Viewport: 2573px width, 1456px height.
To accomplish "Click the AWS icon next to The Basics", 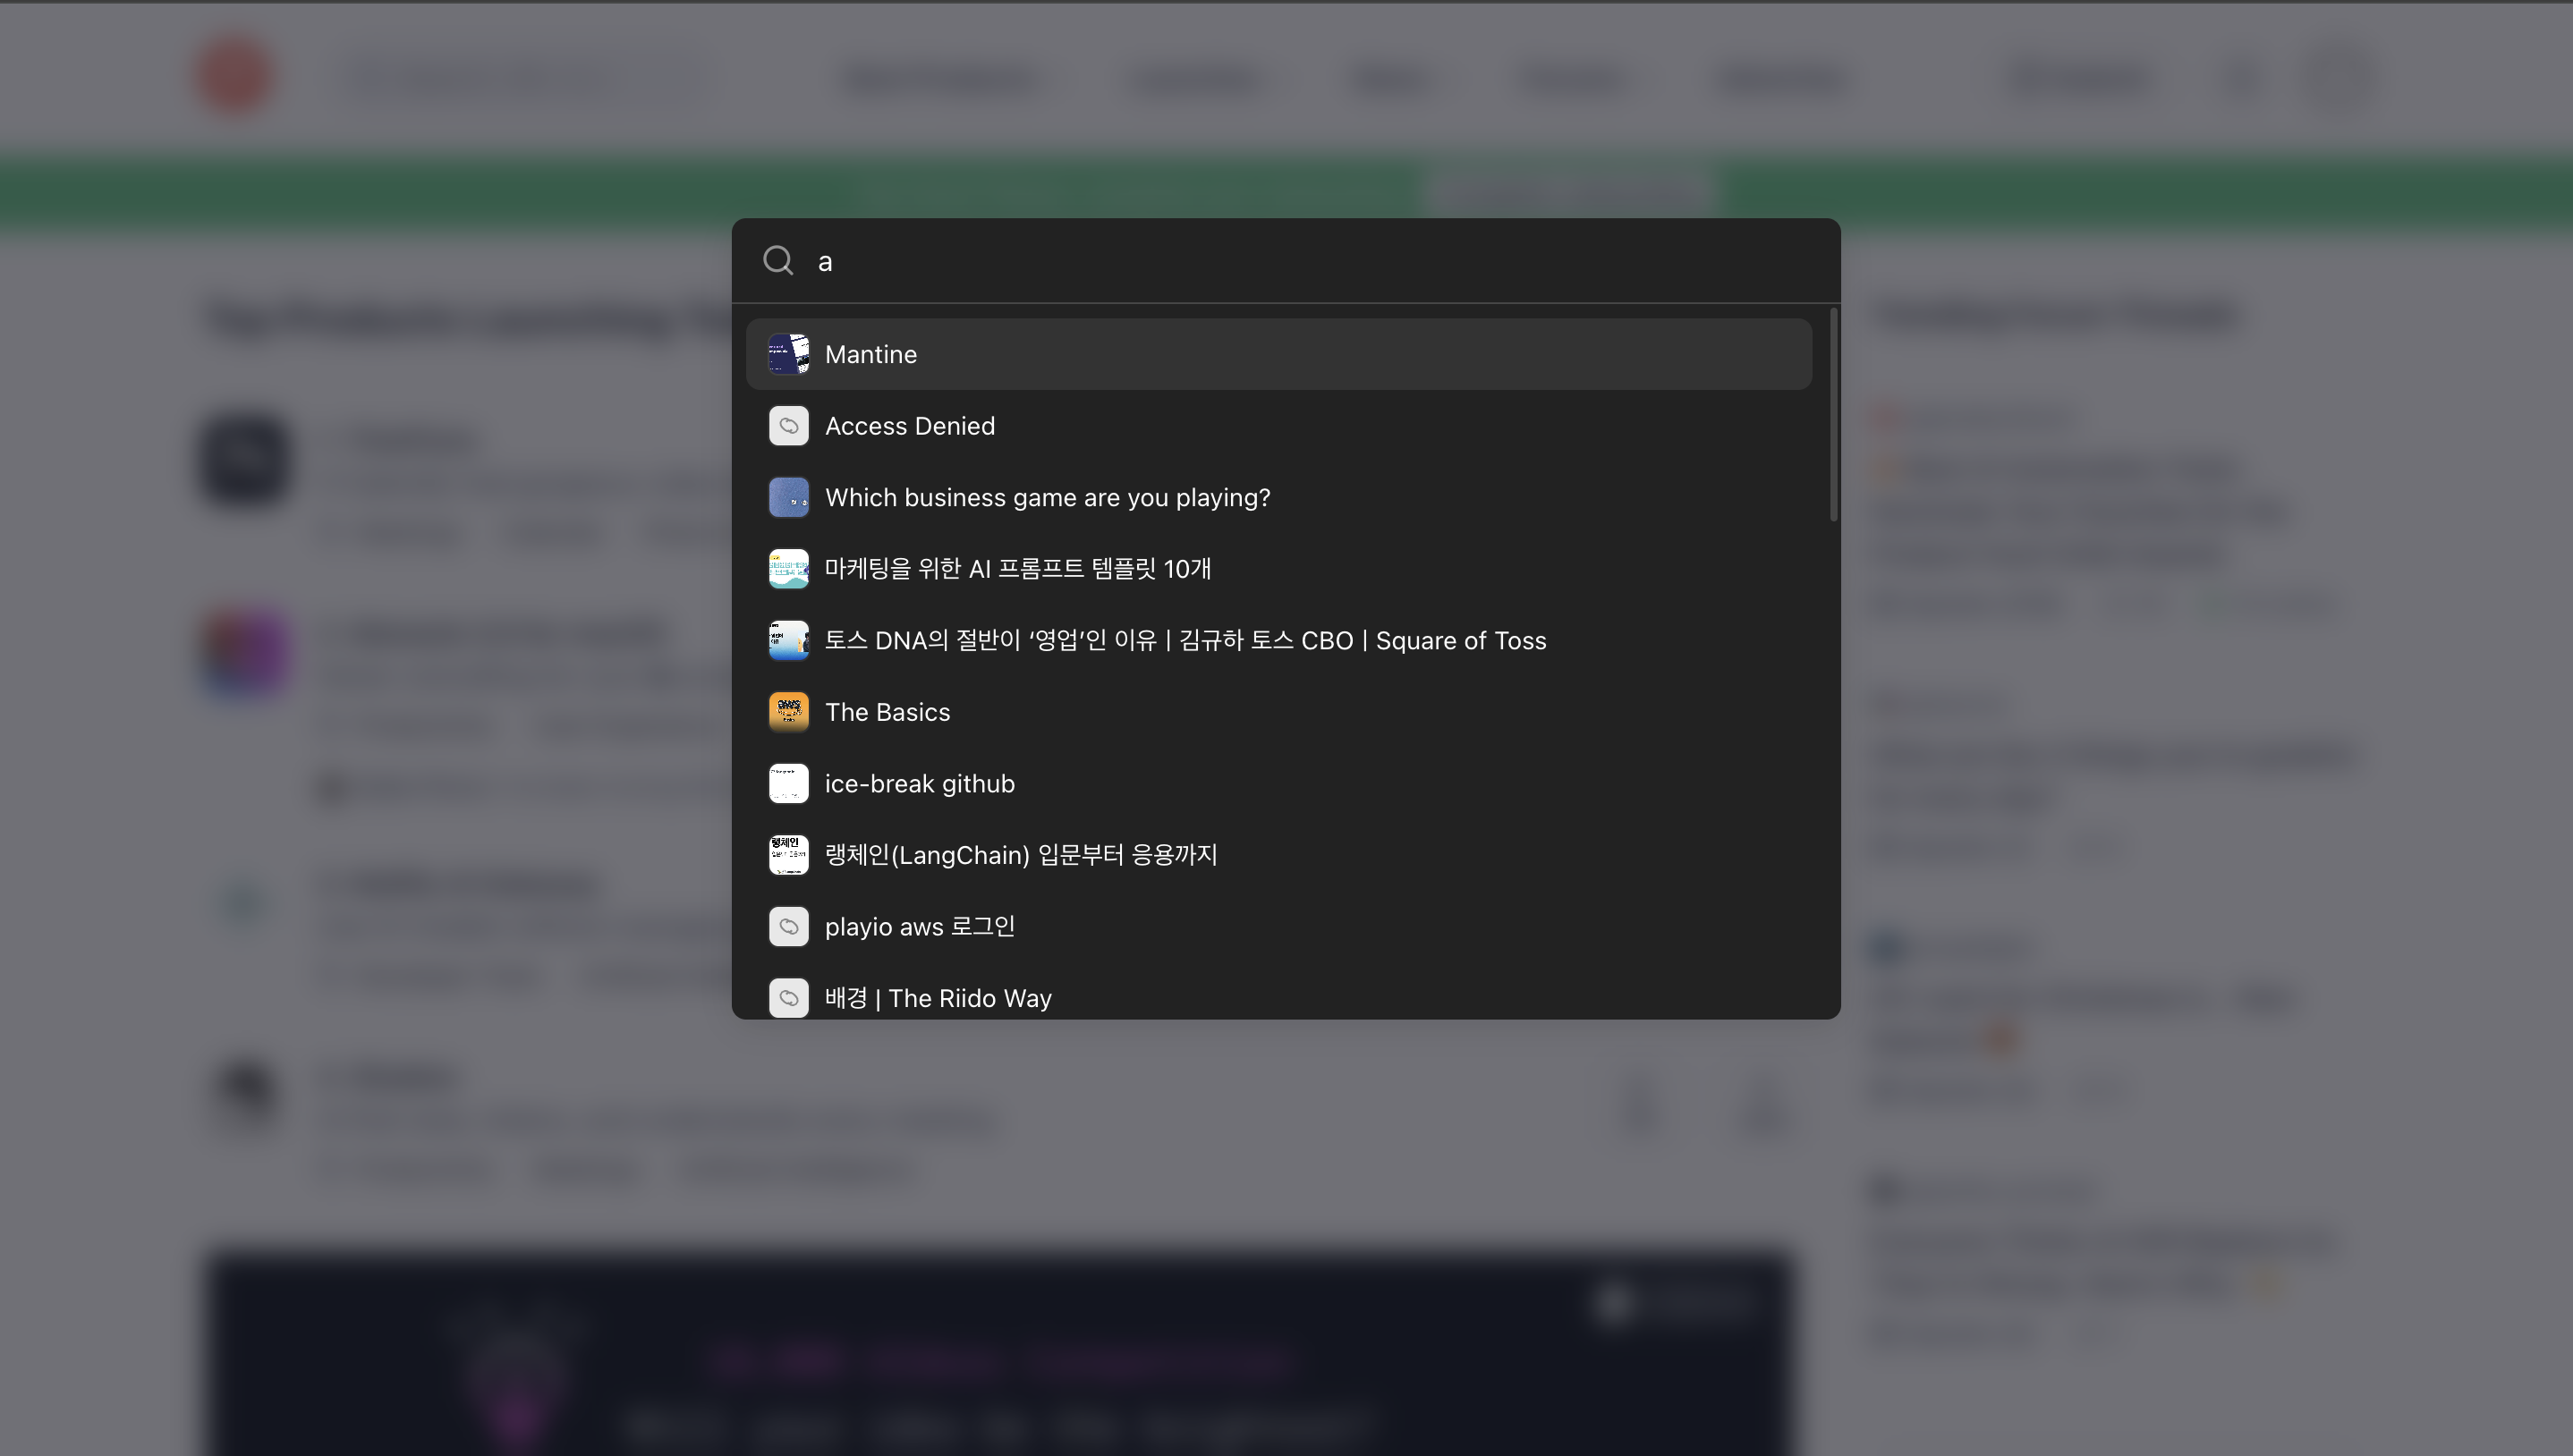I will pos(789,712).
